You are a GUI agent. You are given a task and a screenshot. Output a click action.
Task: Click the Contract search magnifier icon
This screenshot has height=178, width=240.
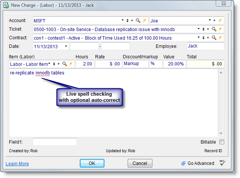click(x=214, y=37)
